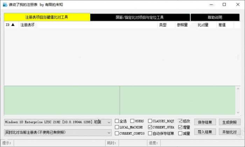
Task: Click the 导入结果 button
Action: [x=205, y=132]
